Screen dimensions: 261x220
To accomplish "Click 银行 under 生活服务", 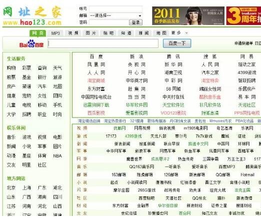I will click(x=42, y=77).
